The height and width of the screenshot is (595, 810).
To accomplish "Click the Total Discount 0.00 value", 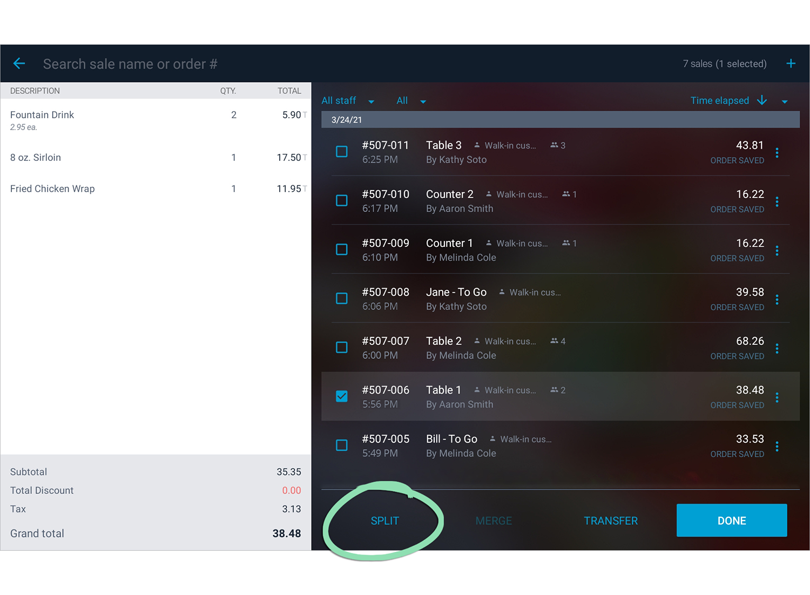I will (292, 490).
